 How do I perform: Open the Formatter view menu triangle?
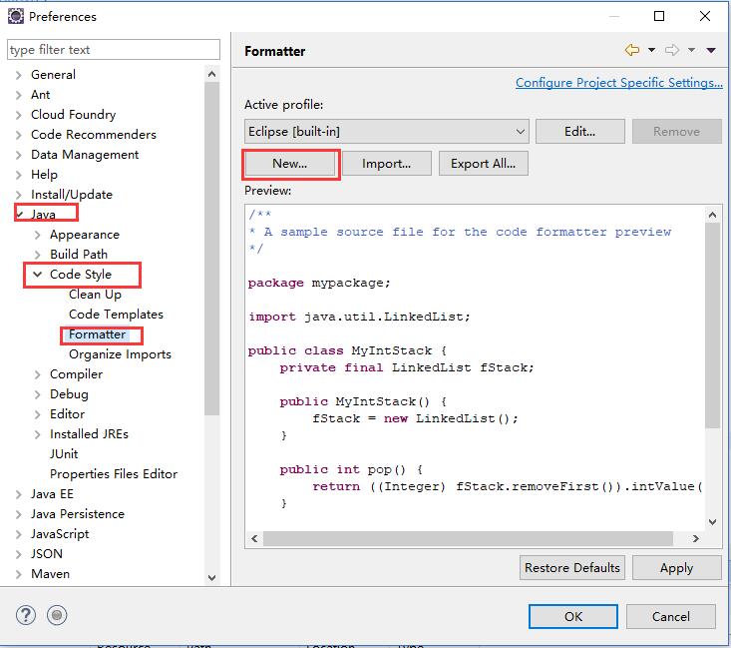point(711,50)
